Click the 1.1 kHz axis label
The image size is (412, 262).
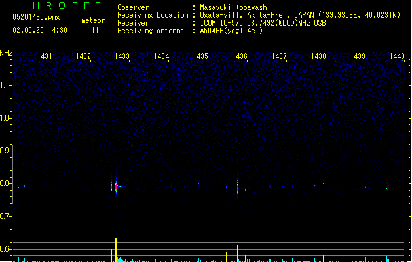point(5,85)
